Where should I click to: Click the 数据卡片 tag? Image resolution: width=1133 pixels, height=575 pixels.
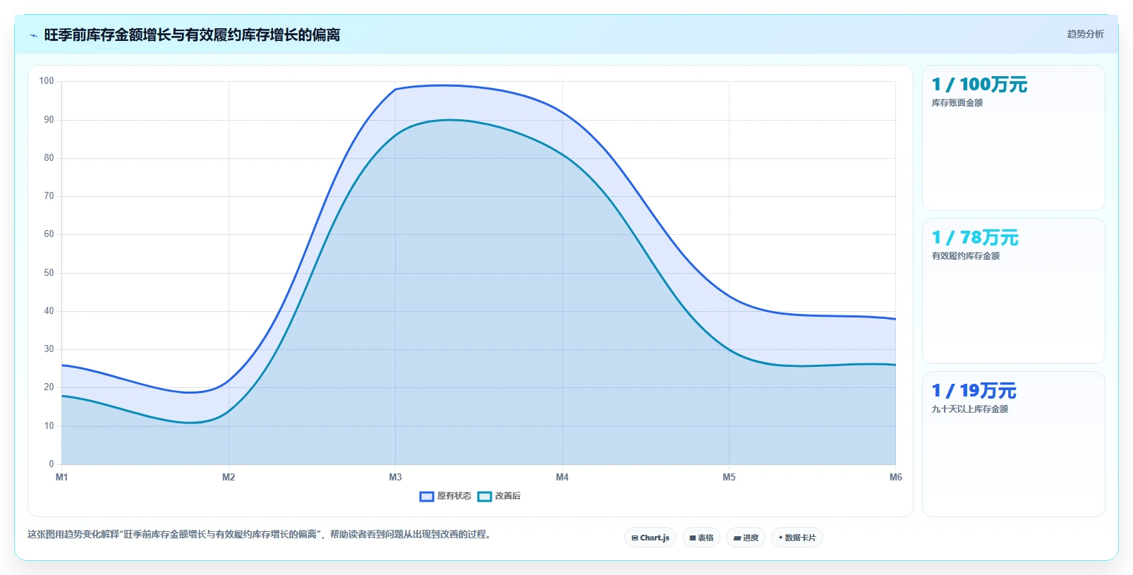pos(797,538)
